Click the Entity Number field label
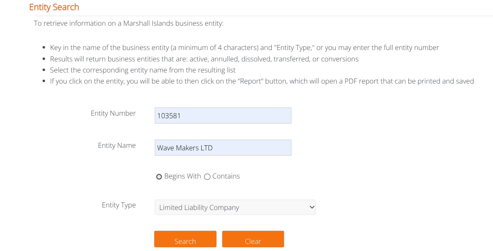493x251 pixels. 113,113
